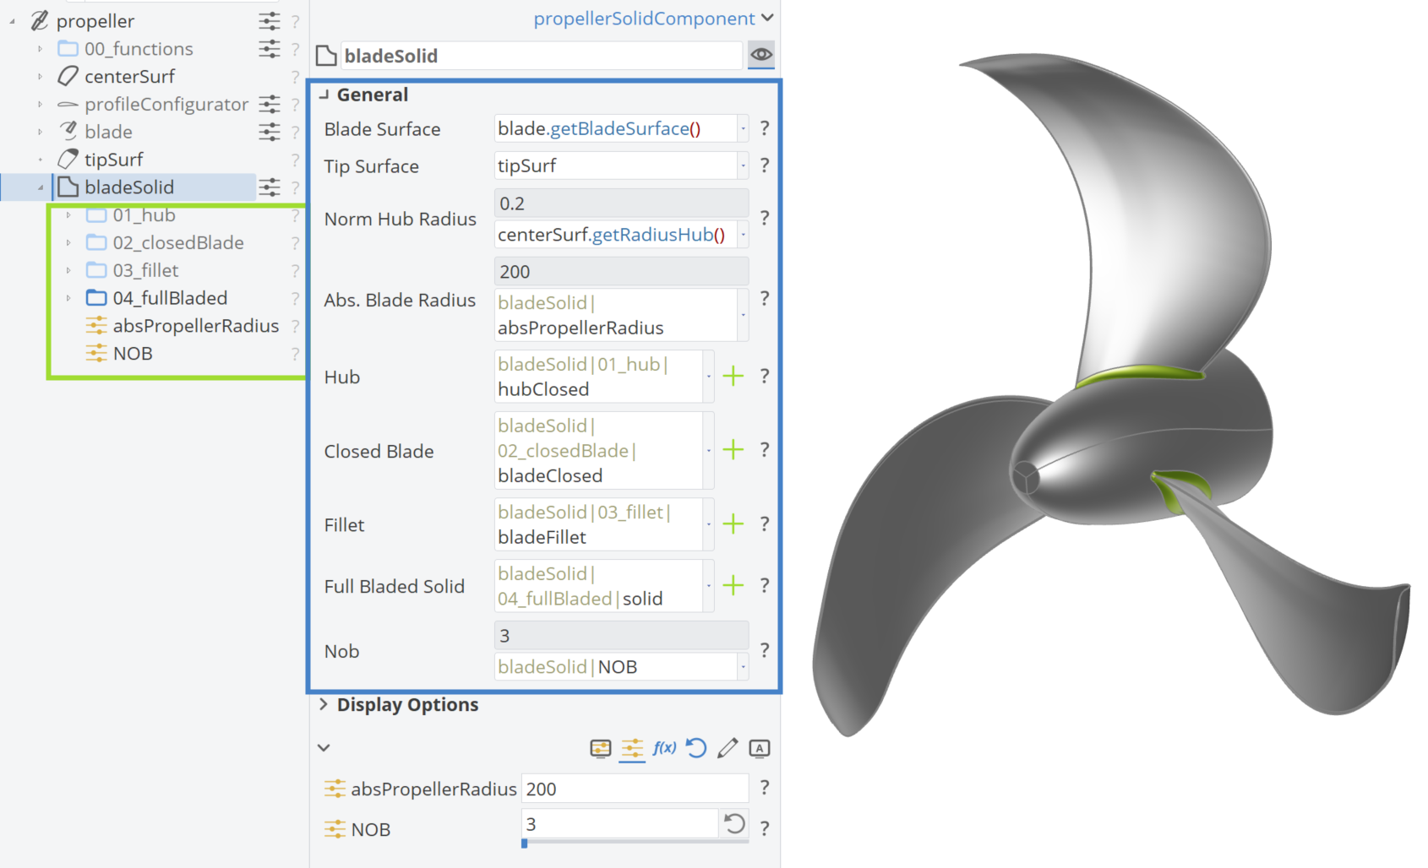Image resolution: width=1428 pixels, height=868 pixels.
Task: Select the 02_closedBlade folder in tree
Action: pos(178,242)
